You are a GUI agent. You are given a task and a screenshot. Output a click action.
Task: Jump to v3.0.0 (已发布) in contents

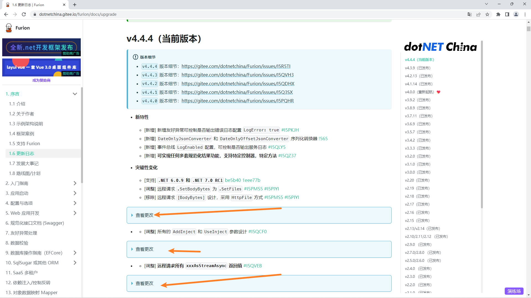pyautogui.click(x=418, y=172)
